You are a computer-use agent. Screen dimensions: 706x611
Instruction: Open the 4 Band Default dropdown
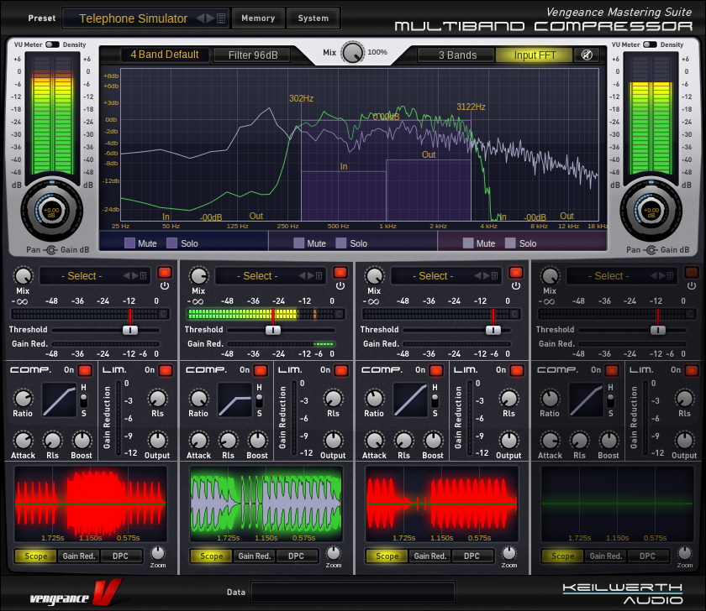165,55
